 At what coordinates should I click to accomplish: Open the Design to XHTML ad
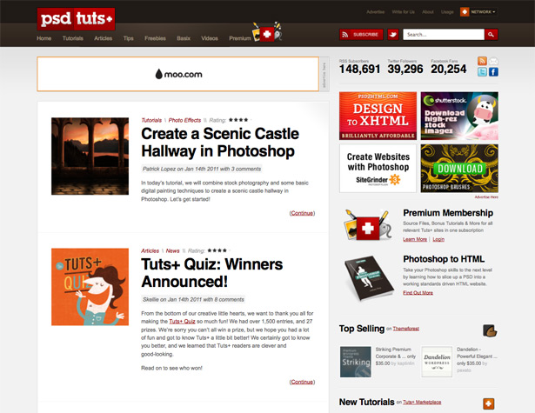pos(378,116)
